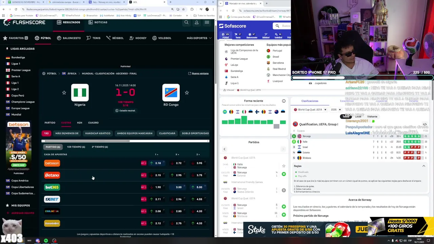
Task: Select Local filter in Sofascore standings
Action: 358,117
